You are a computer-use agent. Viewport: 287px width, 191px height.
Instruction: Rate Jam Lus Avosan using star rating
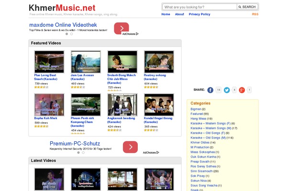point(78,87)
